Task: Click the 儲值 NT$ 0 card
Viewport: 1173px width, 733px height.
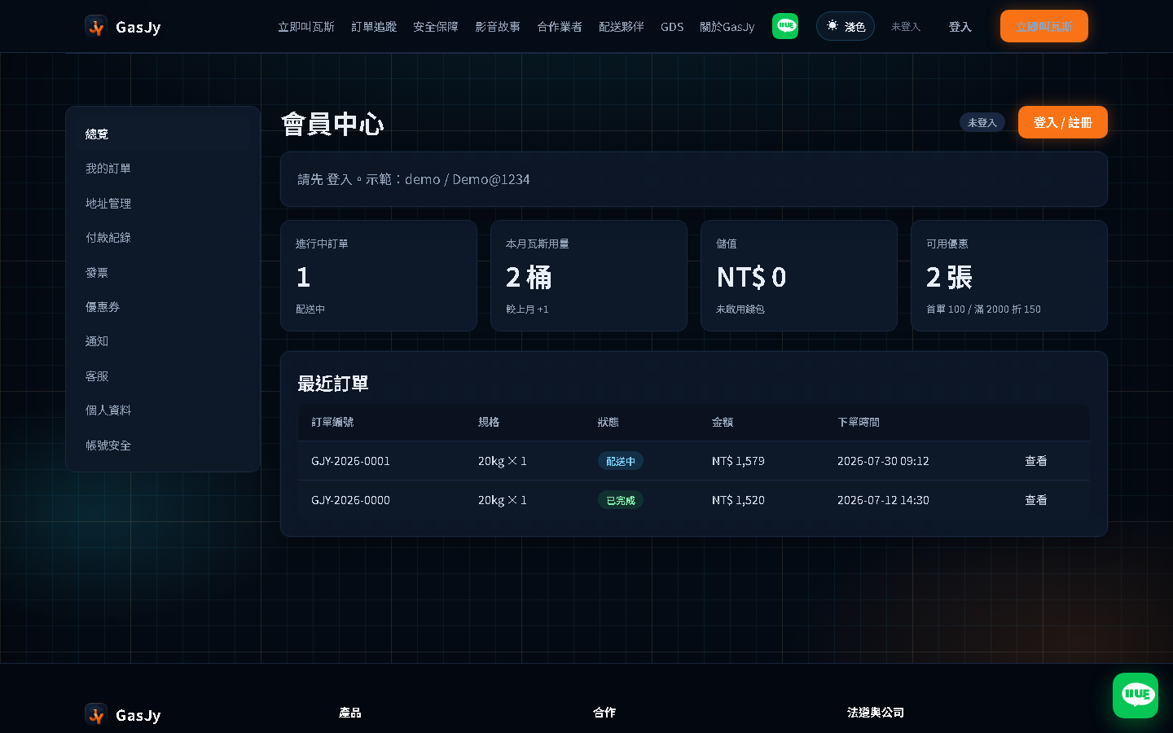Action: tap(799, 275)
